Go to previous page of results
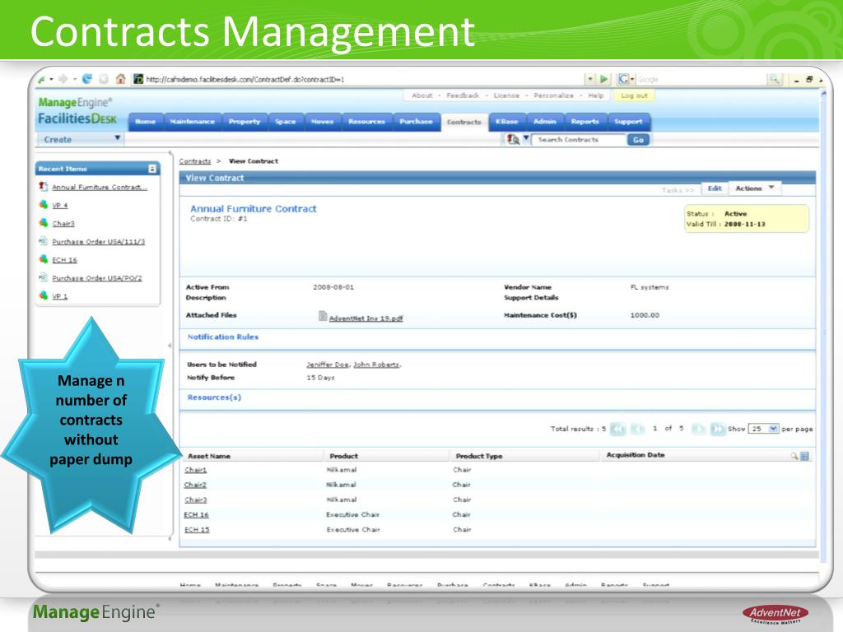Screen dimensions: 843x632 click(x=638, y=428)
